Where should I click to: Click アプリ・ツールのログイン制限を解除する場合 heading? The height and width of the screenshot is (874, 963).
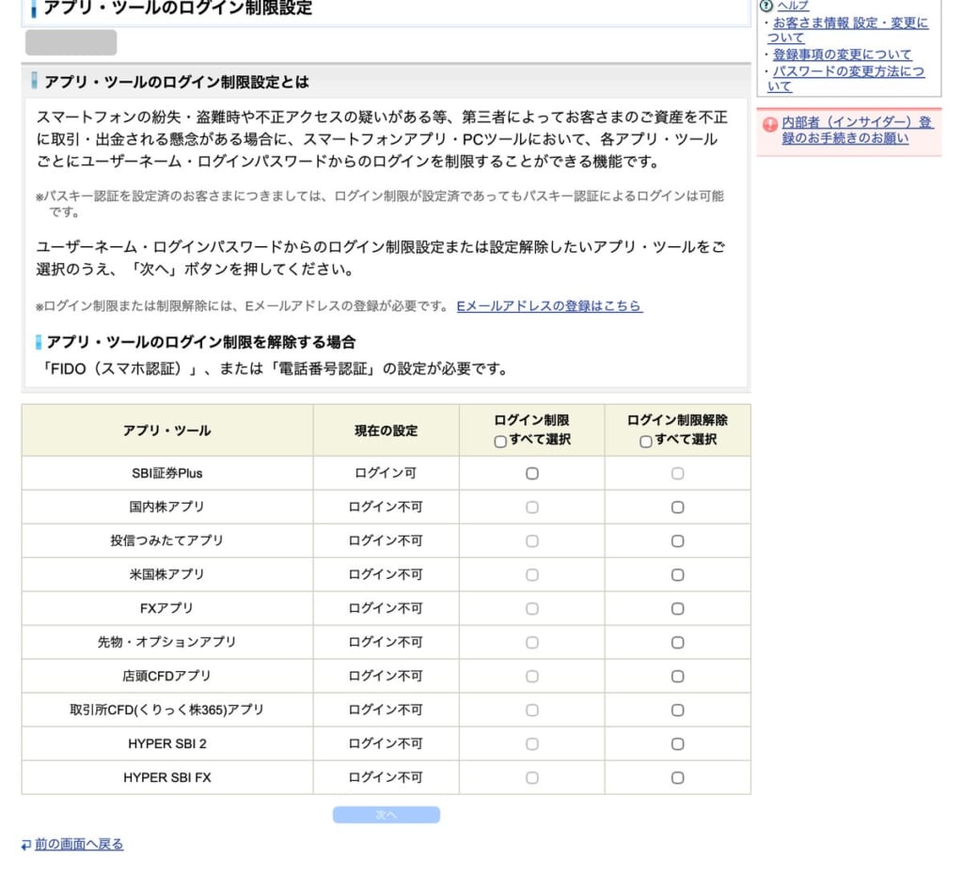coord(201,342)
